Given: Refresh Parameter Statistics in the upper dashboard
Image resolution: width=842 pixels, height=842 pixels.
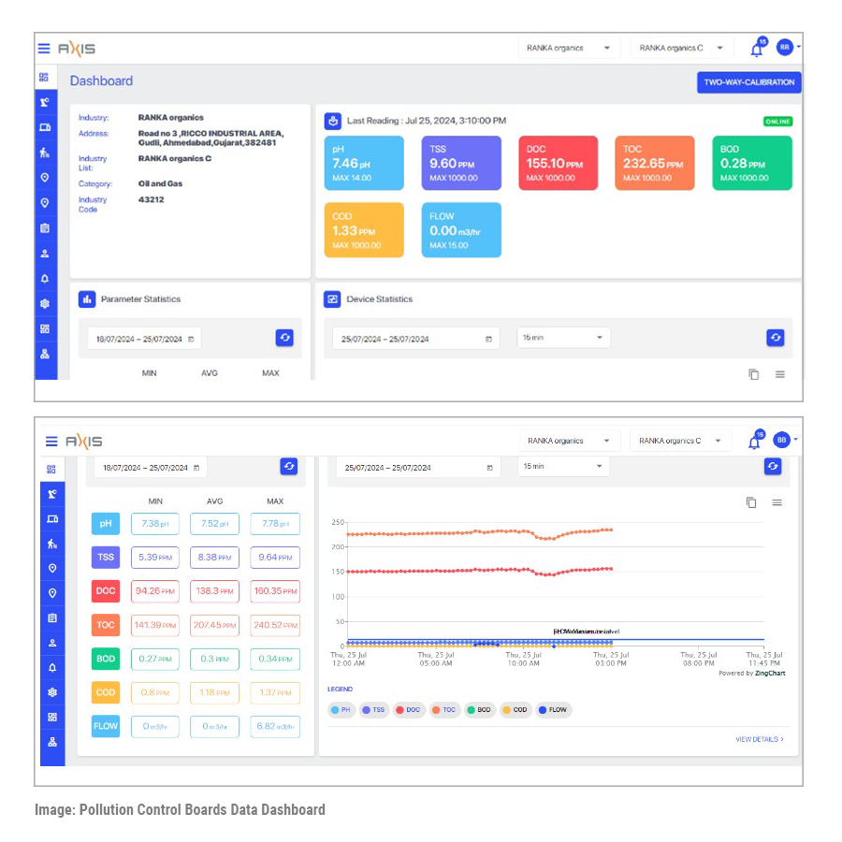Looking at the screenshot, I should pos(284,338).
